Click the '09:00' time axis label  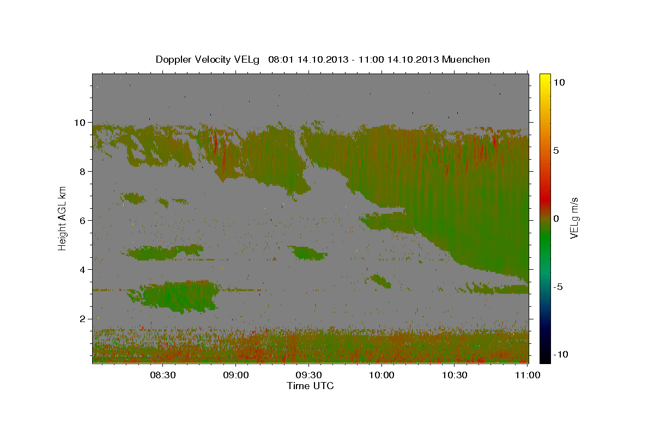click(x=236, y=375)
